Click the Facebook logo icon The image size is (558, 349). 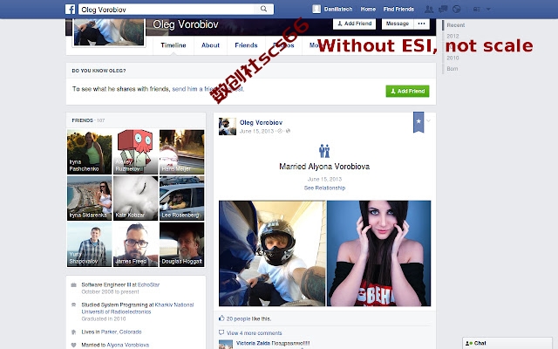point(70,10)
